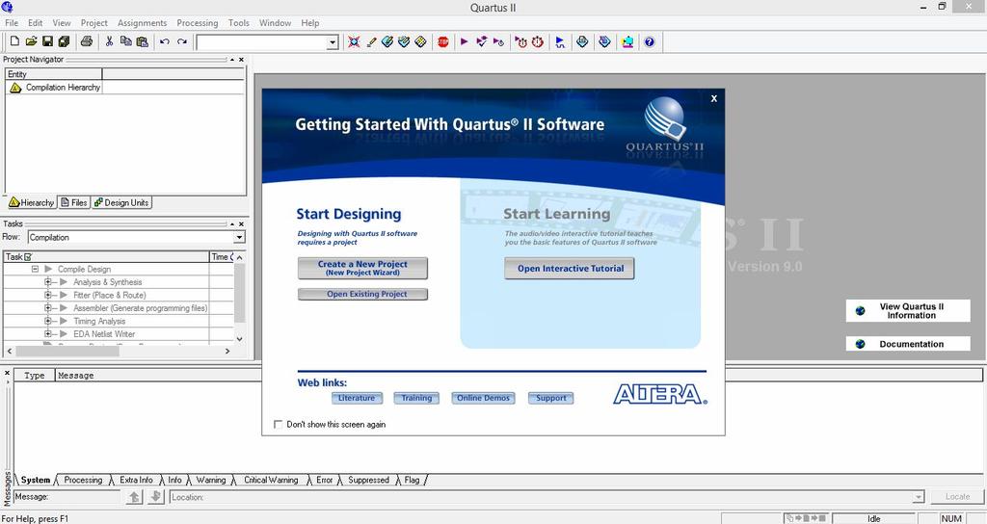Click the Save floppy-disk icon
The image size is (987, 524).
(47, 41)
